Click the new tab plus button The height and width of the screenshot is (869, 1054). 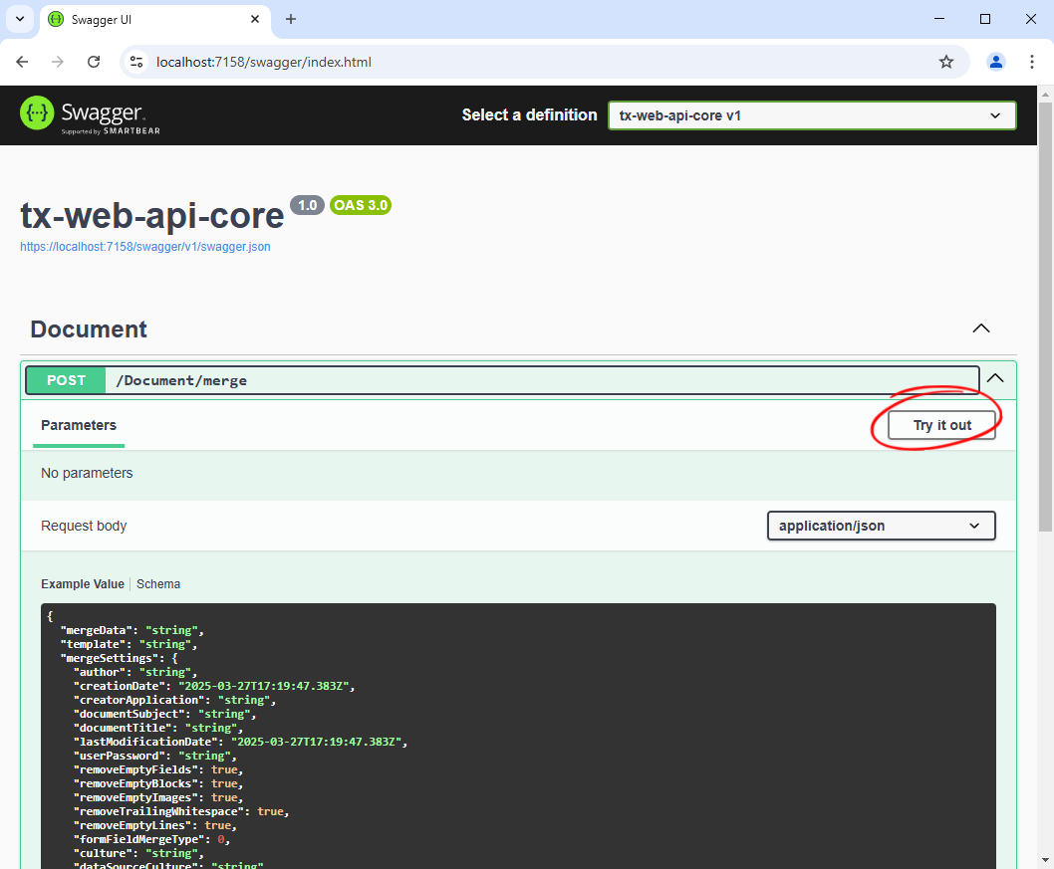289,19
